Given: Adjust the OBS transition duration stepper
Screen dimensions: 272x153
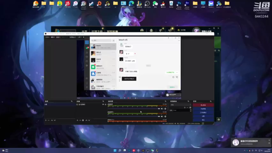Looking at the screenshot, I should click(191, 110).
